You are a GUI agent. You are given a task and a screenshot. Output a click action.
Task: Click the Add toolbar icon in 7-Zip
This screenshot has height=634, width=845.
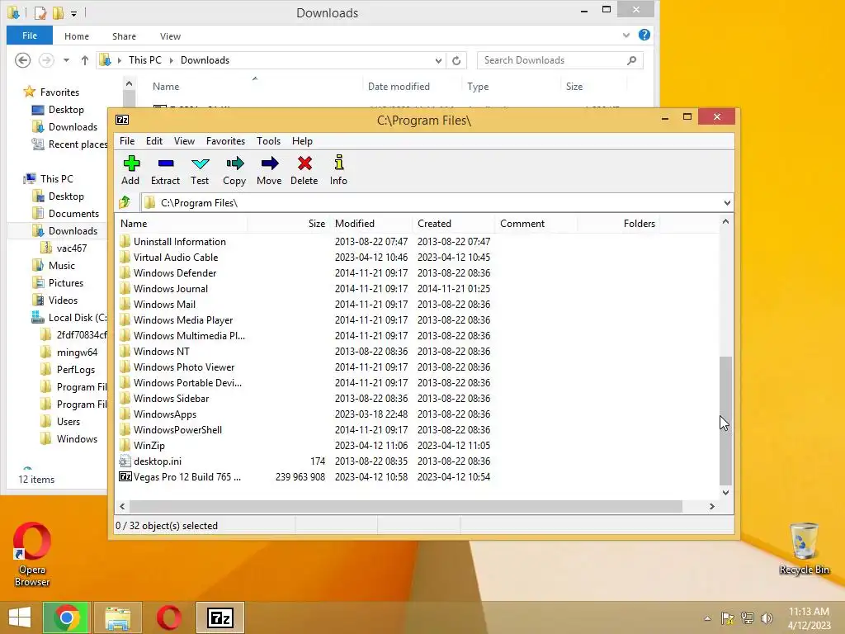pos(130,170)
